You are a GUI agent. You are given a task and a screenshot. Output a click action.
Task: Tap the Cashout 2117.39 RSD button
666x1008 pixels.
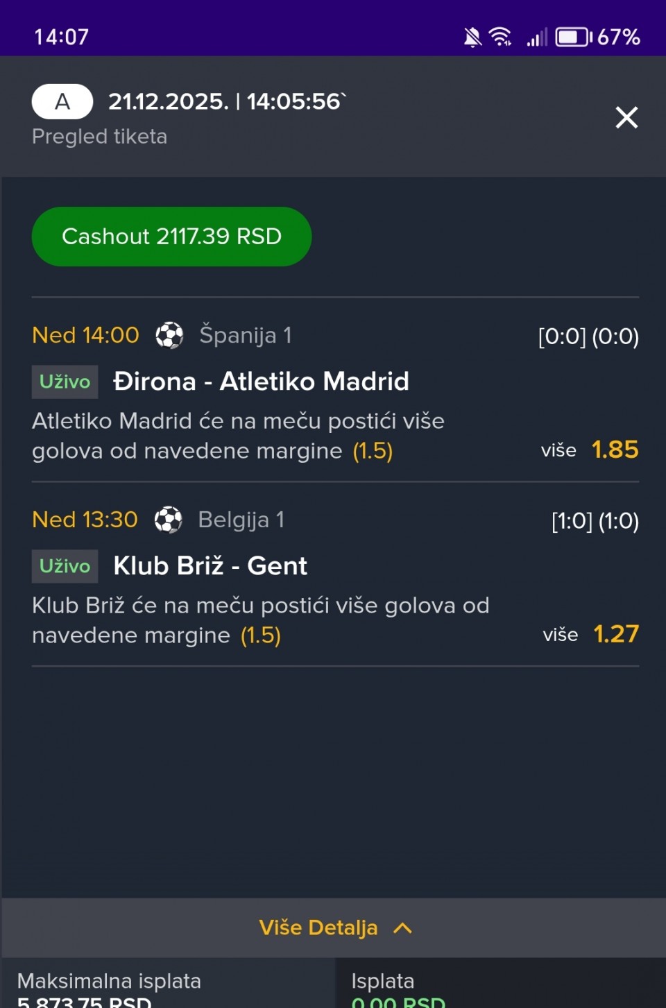pos(171,237)
